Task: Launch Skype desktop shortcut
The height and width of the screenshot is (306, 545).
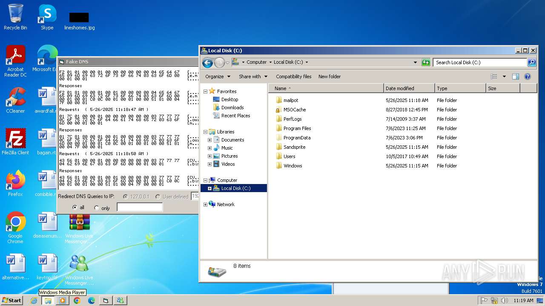Action: tap(47, 17)
